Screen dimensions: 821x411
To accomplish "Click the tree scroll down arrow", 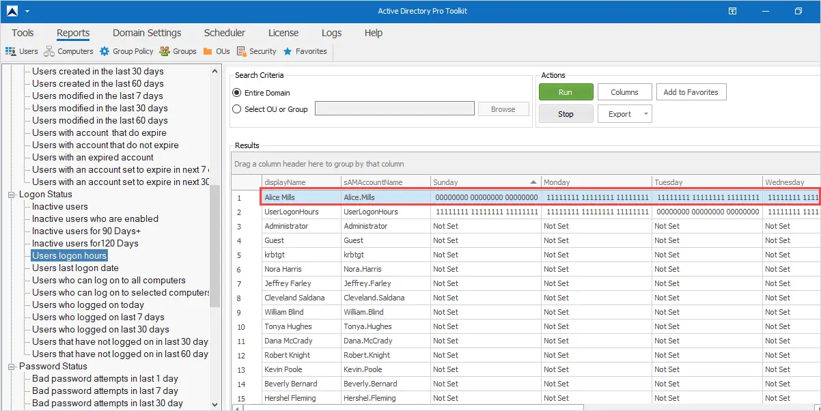I will pos(216,404).
